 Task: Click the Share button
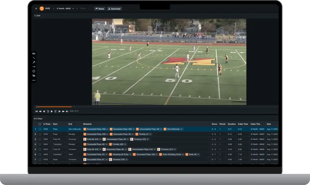[100, 9]
